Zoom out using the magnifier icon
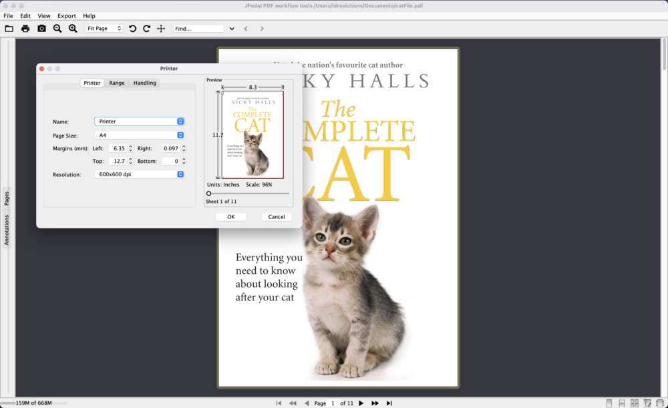668x408 pixels. 57,29
